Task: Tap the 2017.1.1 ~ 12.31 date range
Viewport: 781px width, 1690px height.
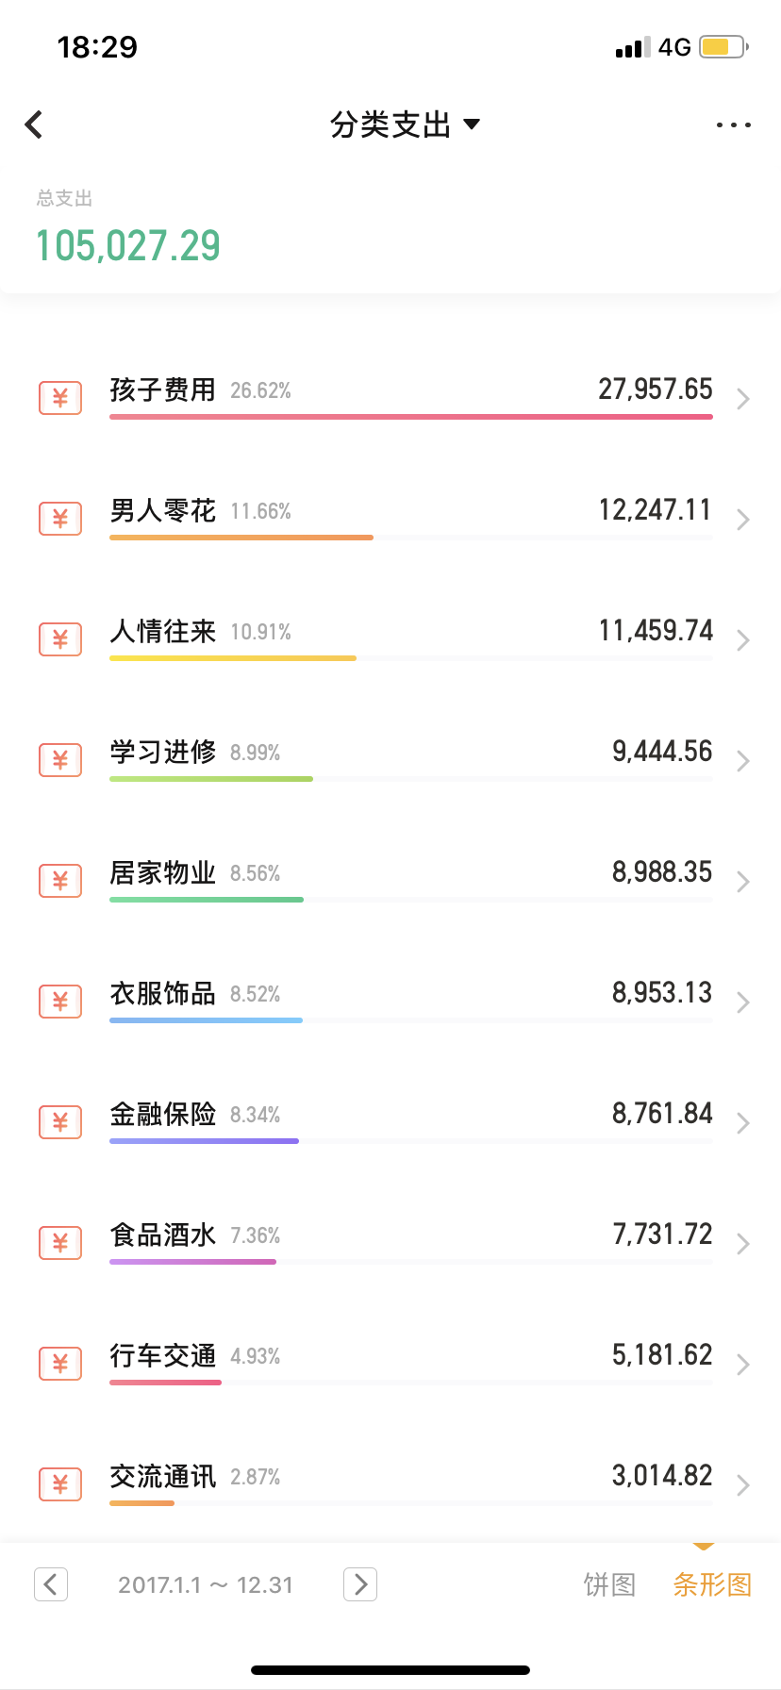Action: point(206,1584)
